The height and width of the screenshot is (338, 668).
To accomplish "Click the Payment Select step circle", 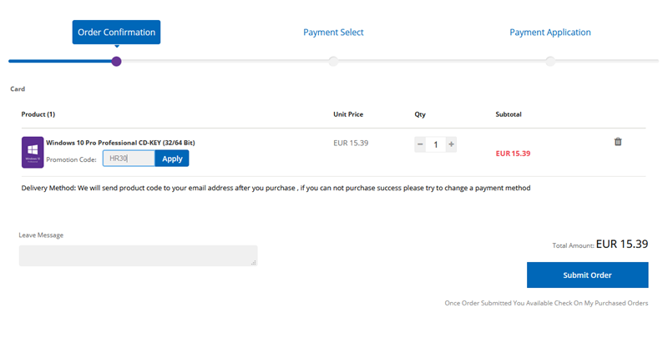I will pyautogui.click(x=333, y=61).
